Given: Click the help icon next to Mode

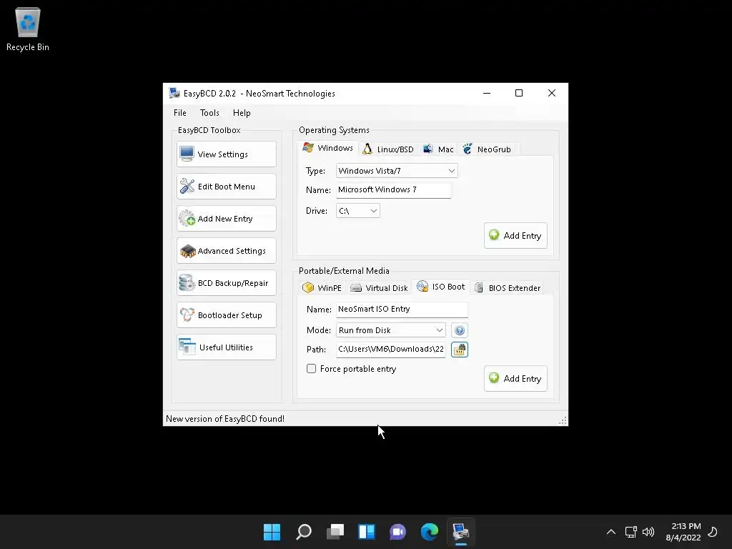Looking at the screenshot, I should [x=460, y=330].
